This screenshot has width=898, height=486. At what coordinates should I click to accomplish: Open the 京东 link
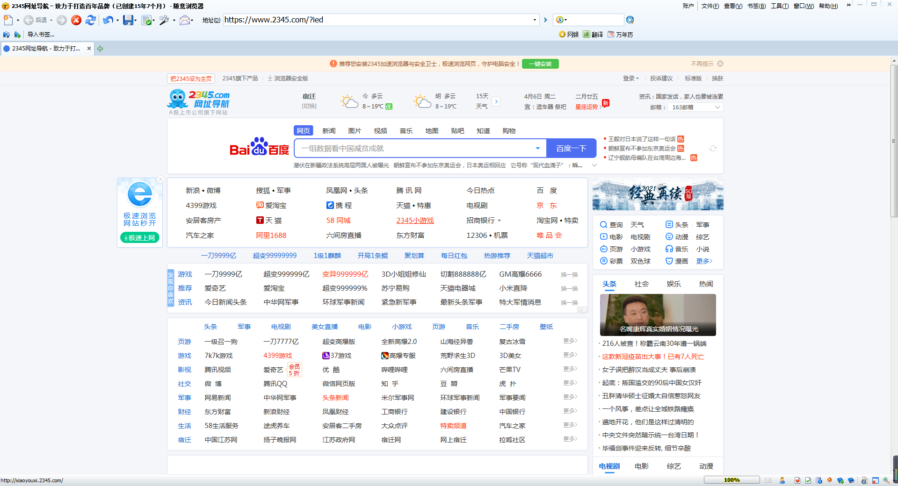click(x=547, y=206)
